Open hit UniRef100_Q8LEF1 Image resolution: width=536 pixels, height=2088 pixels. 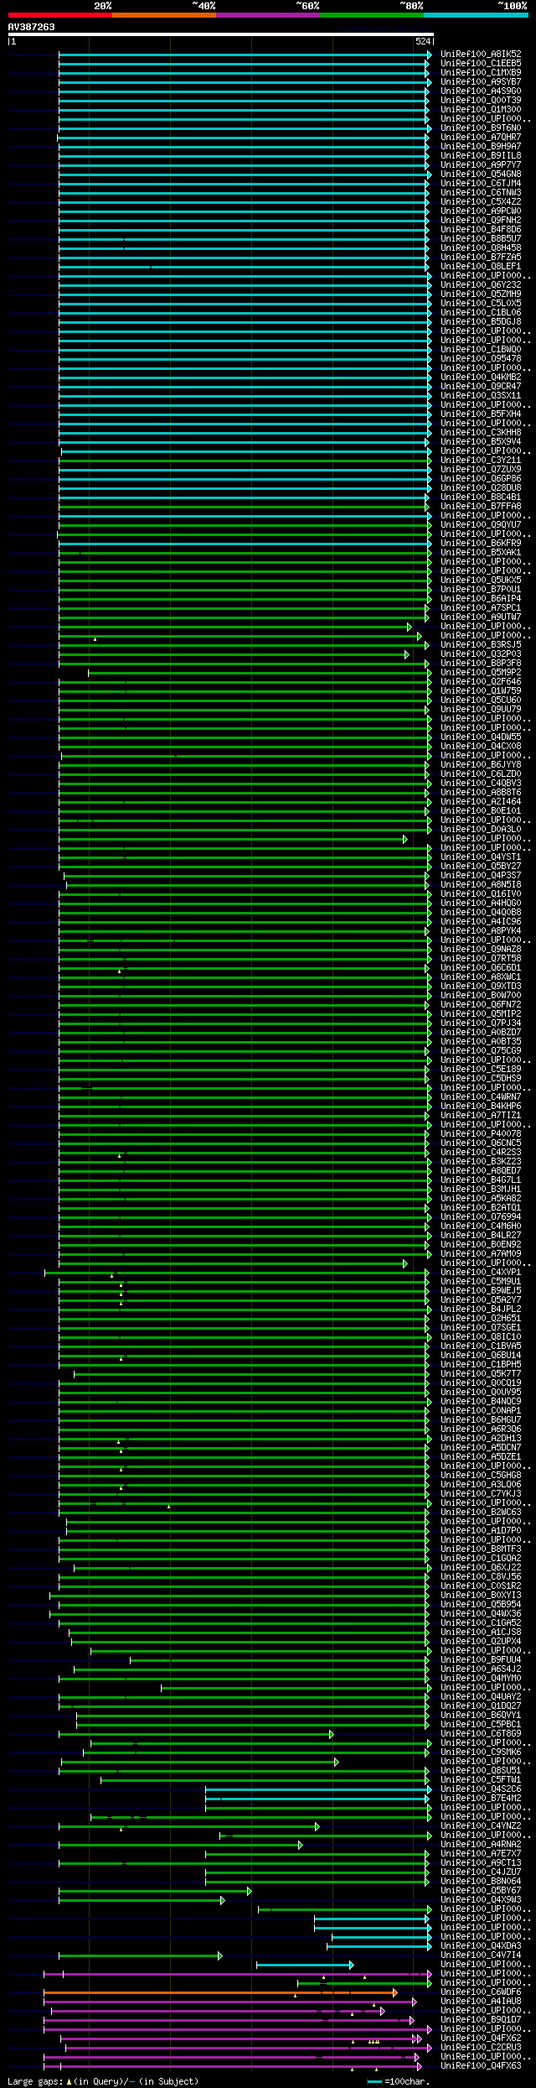pos(481,266)
